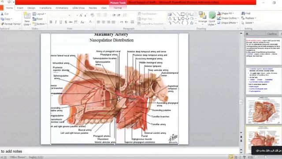Click the Increase Font Size icon
Screen dimensions: 282x159
pyautogui.click(x=81, y=15)
